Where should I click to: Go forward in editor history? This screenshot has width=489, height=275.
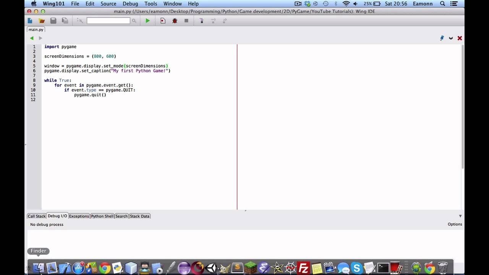[40, 38]
